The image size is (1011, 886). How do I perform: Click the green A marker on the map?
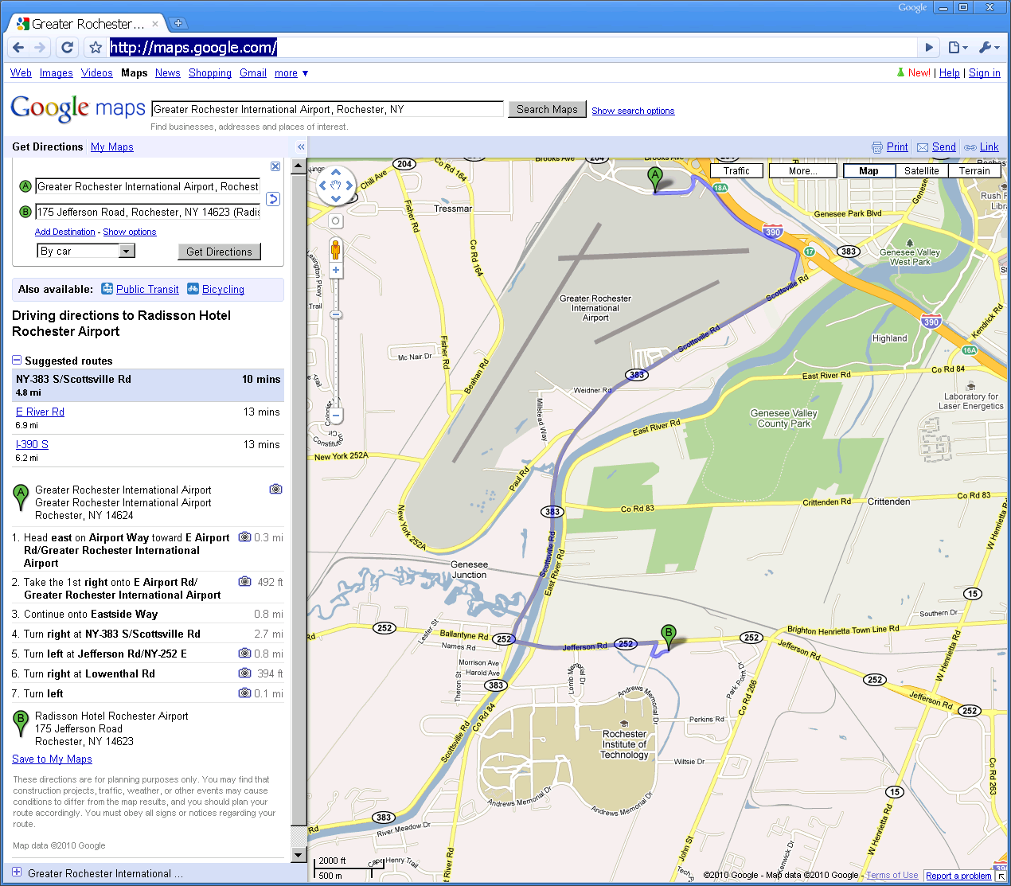click(x=655, y=178)
